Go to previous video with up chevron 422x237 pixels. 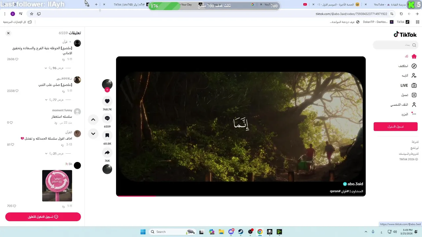coord(93,119)
